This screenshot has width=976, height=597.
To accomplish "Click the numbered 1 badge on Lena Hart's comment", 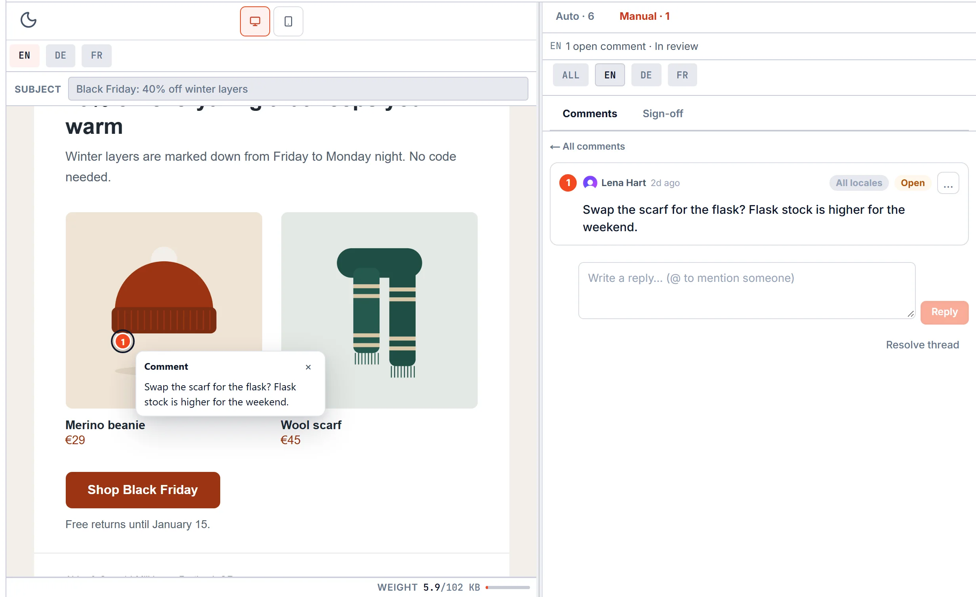I will coord(568,183).
